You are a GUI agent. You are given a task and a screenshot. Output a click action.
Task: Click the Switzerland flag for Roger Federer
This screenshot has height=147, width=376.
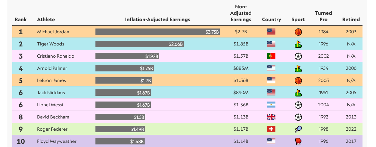pos(271,129)
